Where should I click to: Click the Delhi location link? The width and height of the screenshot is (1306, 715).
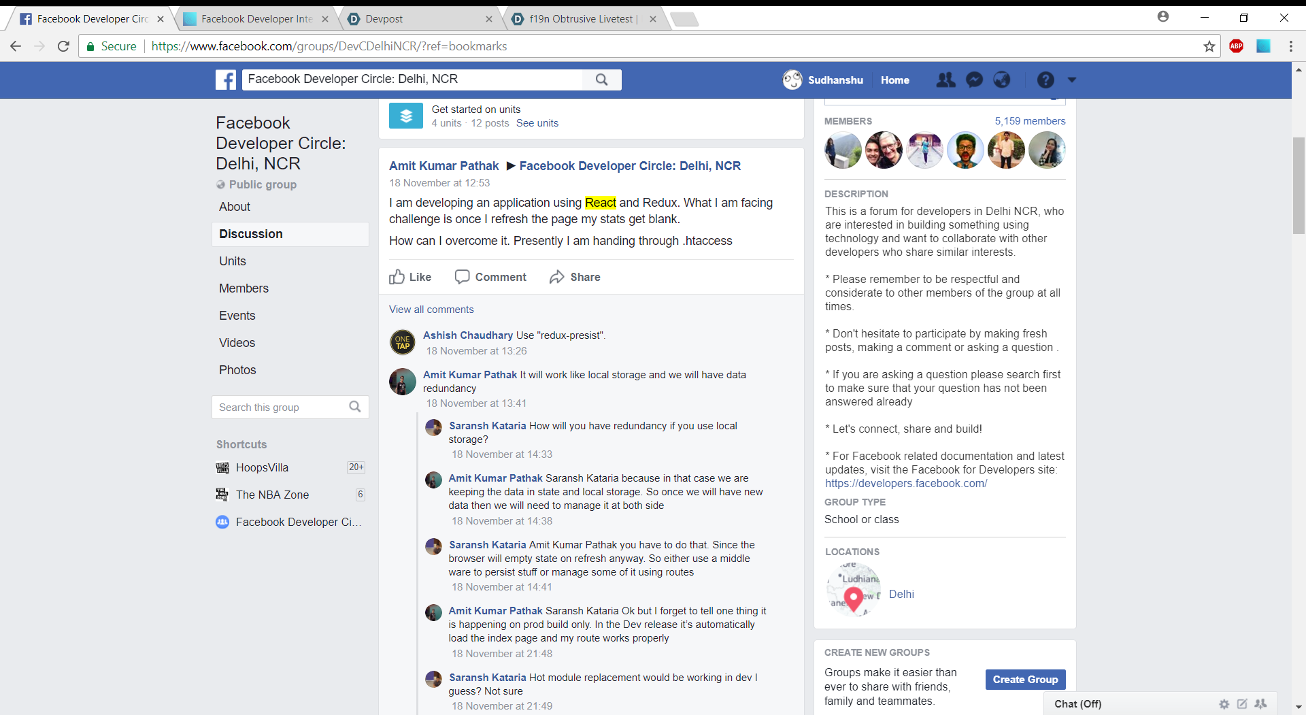pyautogui.click(x=901, y=594)
